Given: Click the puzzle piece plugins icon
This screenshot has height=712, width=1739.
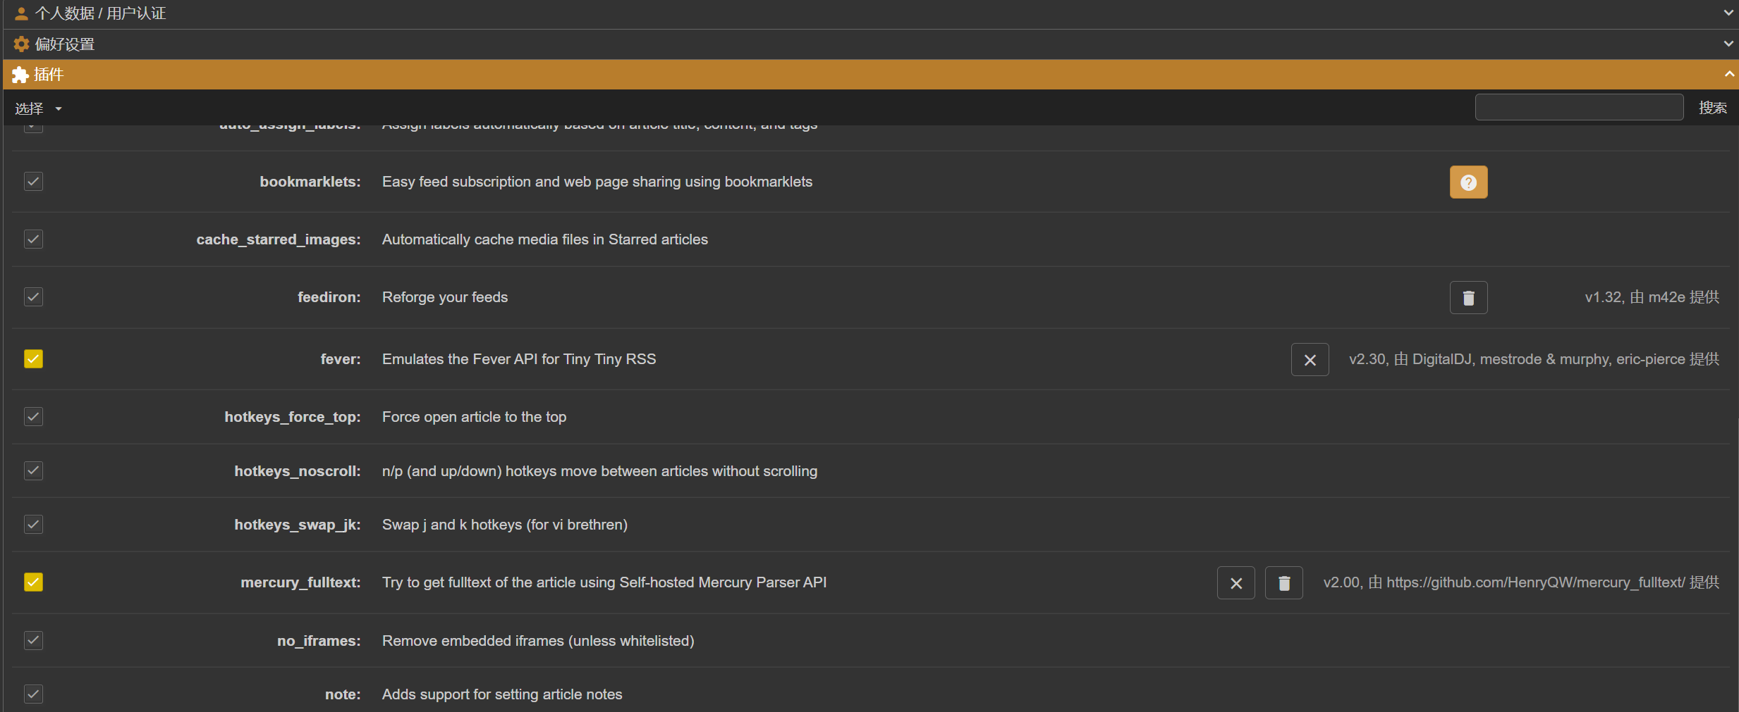Looking at the screenshot, I should click(x=20, y=75).
